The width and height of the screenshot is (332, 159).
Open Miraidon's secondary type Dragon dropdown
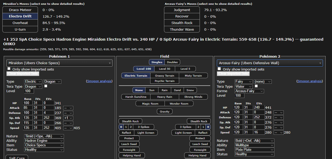pos(52,82)
